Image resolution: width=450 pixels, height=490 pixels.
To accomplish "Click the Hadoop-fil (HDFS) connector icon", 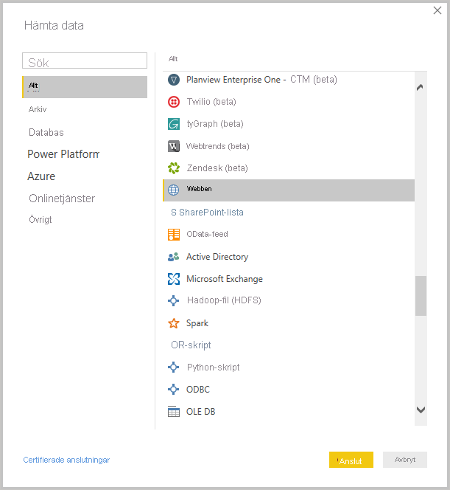I will tap(174, 300).
